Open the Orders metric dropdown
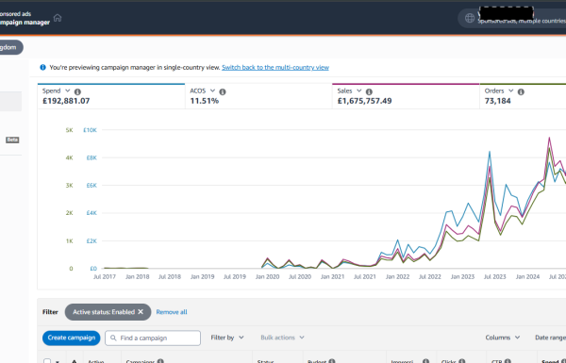 [510, 91]
